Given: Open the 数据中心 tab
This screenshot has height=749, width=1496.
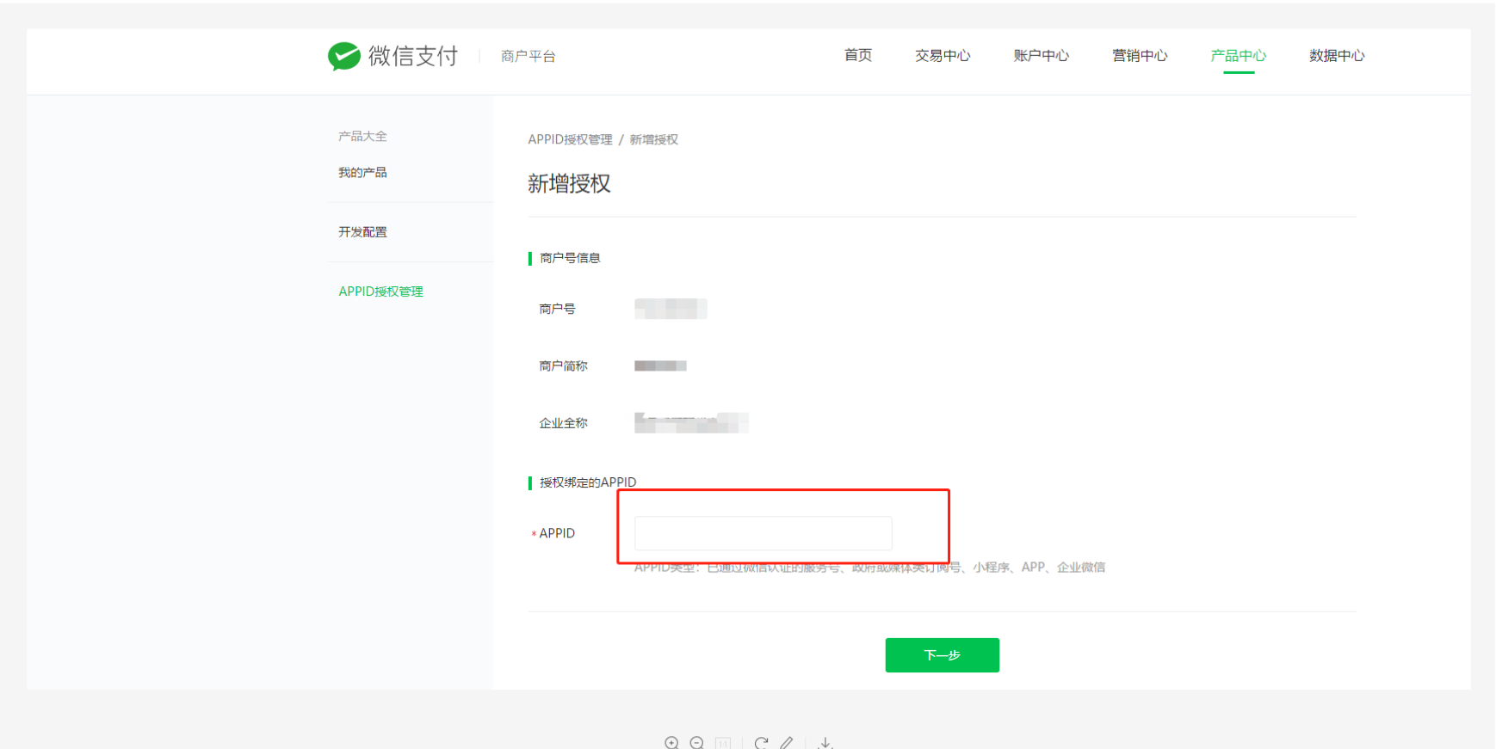Looking at the screenshot, I should pos(1337,55).
